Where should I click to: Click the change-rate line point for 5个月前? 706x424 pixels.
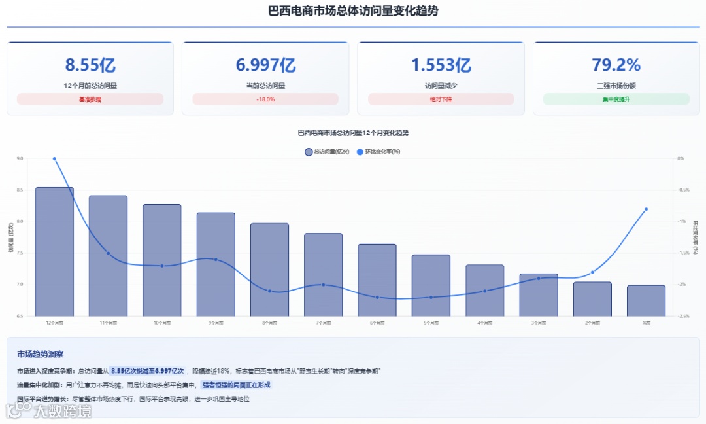click(431, 297)
